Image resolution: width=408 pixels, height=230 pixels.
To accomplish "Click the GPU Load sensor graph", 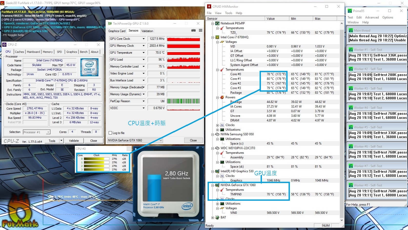I will click(183, 60).
